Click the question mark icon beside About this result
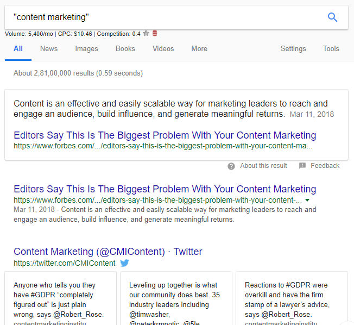The image size is (354, 325). click(231, 166)
